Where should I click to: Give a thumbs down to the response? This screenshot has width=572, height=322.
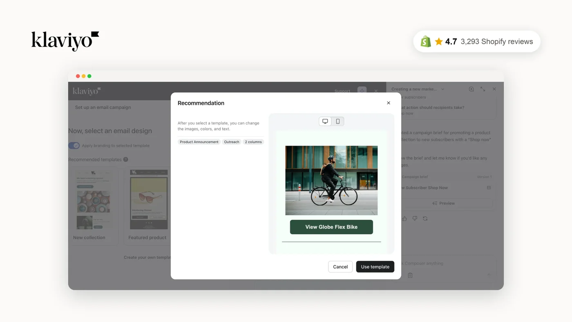pyautogui.click(x=415, y=219)
